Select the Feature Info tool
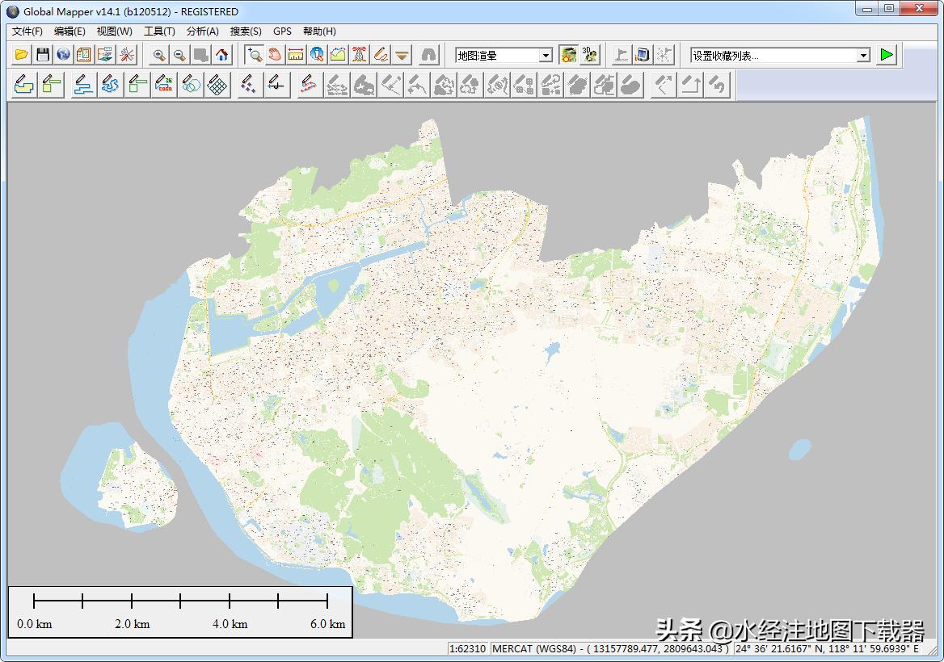The width and height of the screenshot is (944, 662). click(317, 55)
